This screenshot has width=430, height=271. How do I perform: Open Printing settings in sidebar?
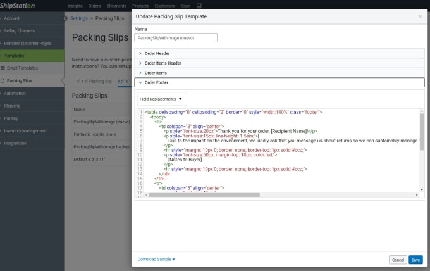(x=32, y=118)
